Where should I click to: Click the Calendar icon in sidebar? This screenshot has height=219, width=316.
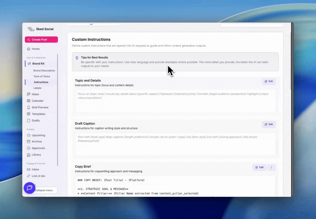pos(28,101)
